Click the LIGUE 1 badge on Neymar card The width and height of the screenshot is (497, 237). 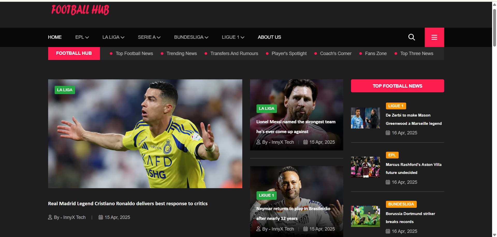click(x=266, y=195)
